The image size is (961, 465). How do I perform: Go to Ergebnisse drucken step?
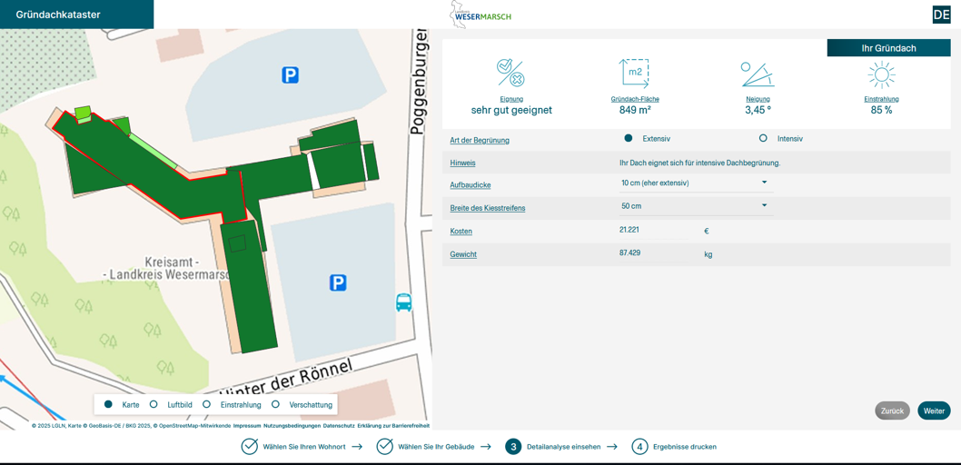click(x=685, y=447)
